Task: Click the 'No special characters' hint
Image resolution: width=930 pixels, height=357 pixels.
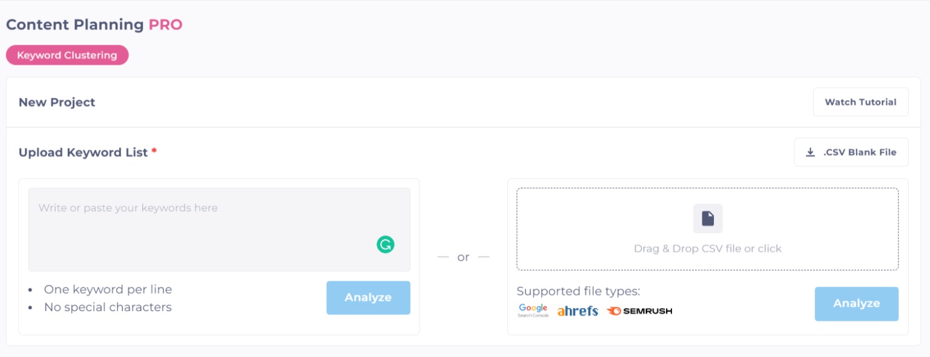Action: pyautogui.click(x=108, y=307)
